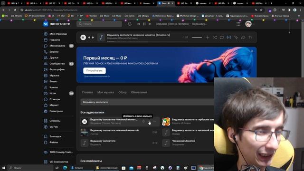
Task: Toggle repeat in the audio player
Action: click(x=222, y=38)
